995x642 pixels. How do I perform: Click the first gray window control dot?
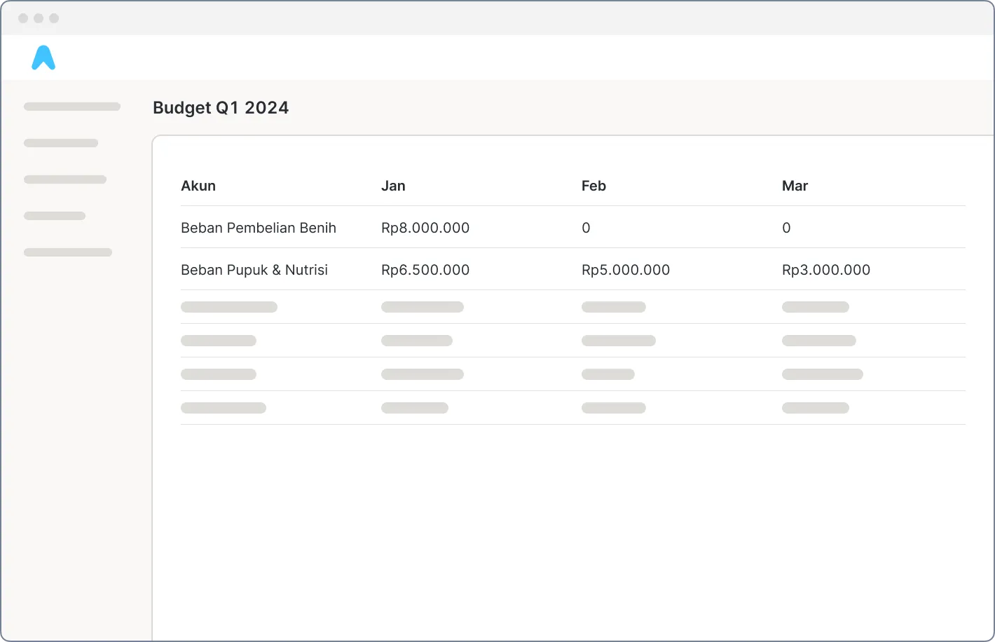click(x=23, y=18)
